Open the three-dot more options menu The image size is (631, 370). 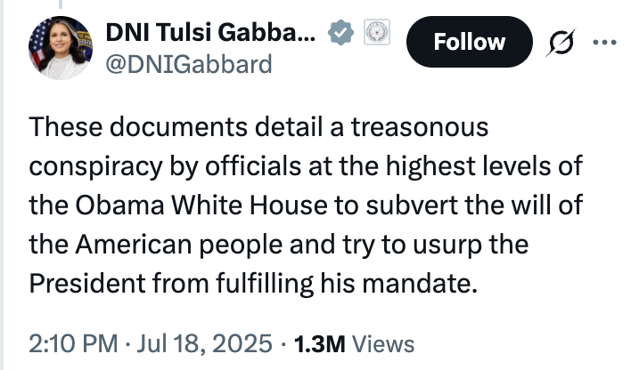point(605,42)
